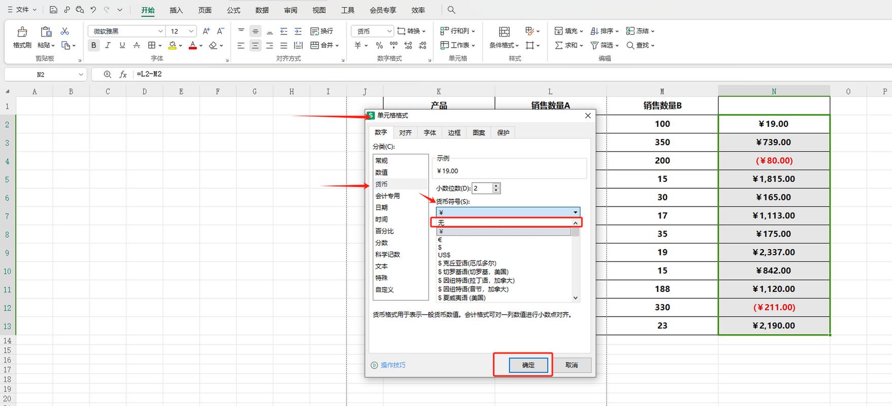Switch to the 插入 ribbon tab
Screen dimensions: 892x406
tap(176, 10)
